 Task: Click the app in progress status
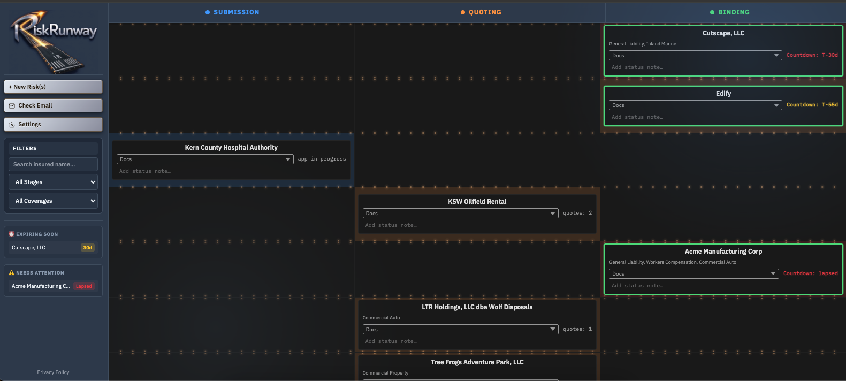coord(322,159)
